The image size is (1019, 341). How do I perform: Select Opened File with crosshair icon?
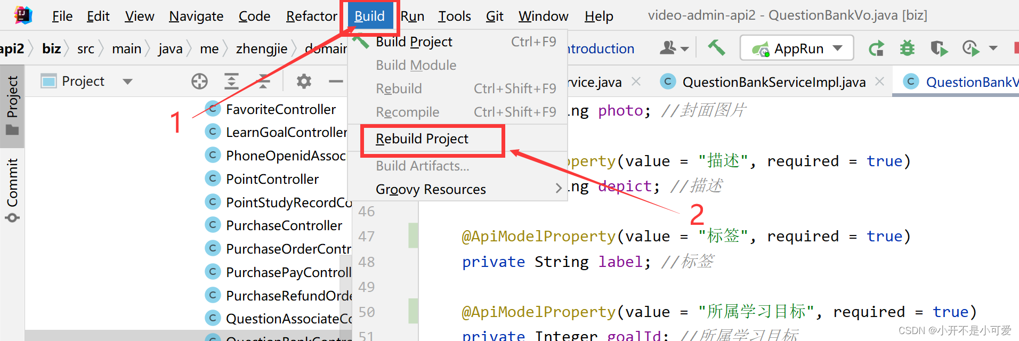coord(200,81)
